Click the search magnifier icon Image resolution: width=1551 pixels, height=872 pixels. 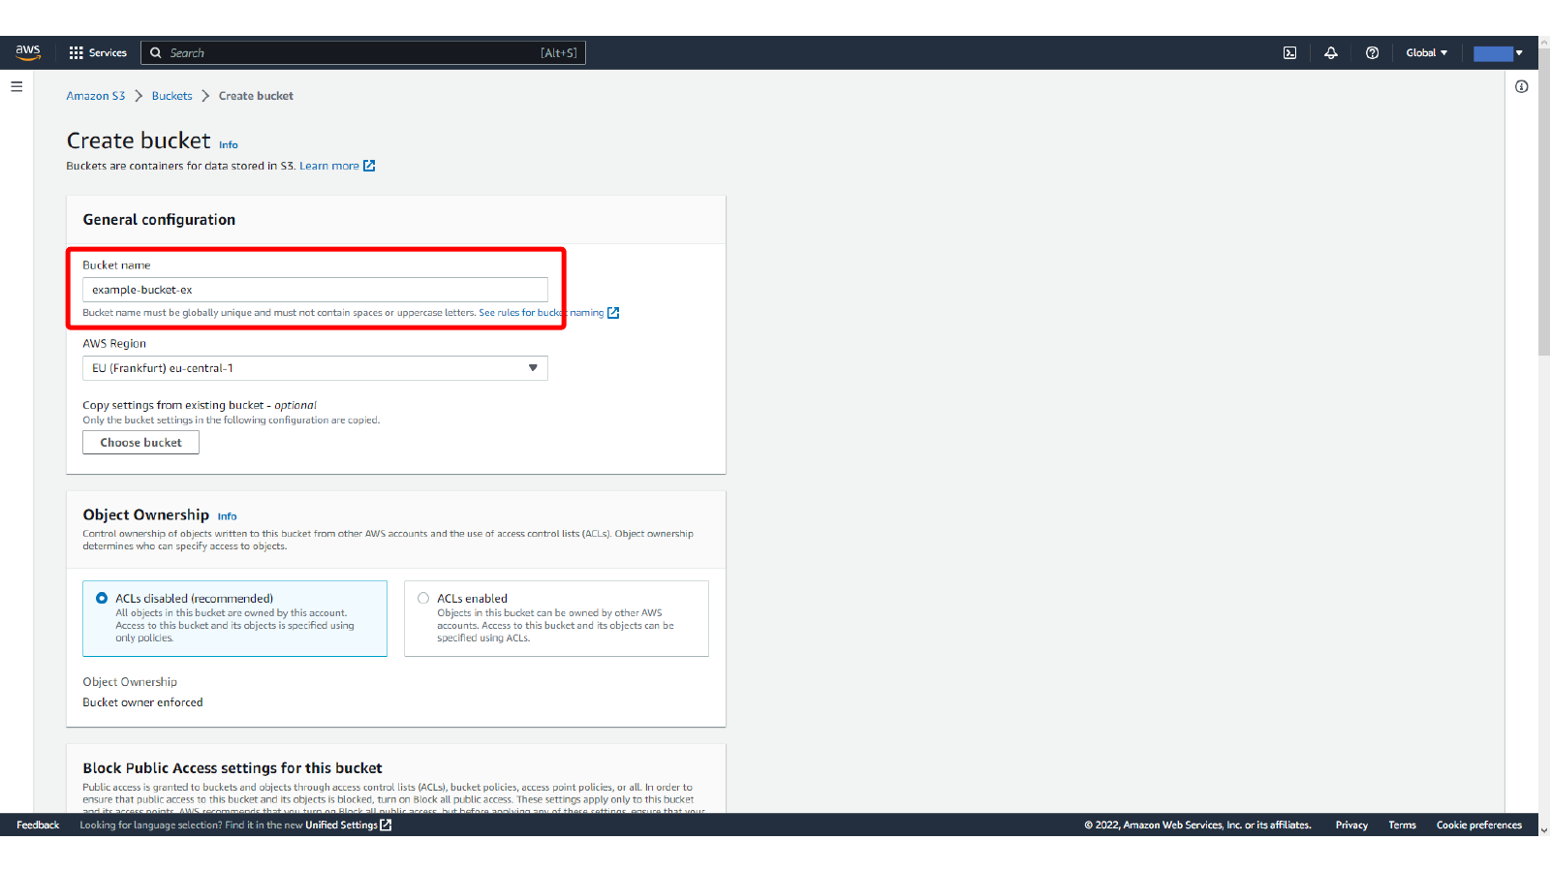tap(155, 52)
